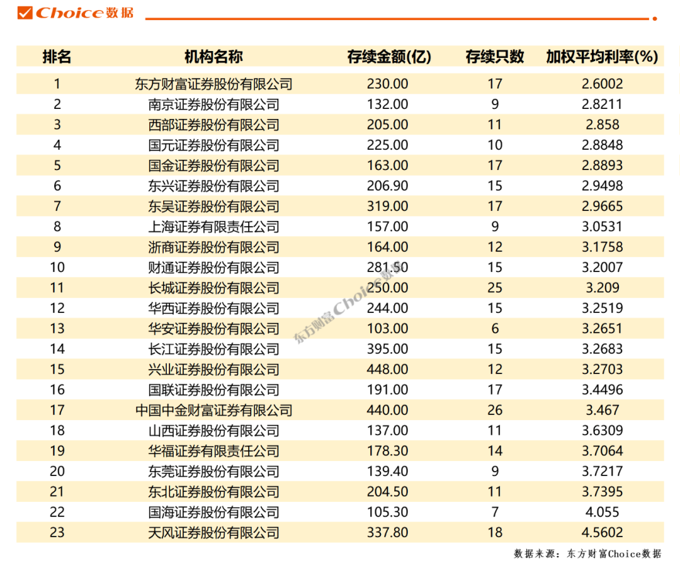The image size is (680, 563).
Task: Select the rate value 2.9665
Action: pos(602,206)
